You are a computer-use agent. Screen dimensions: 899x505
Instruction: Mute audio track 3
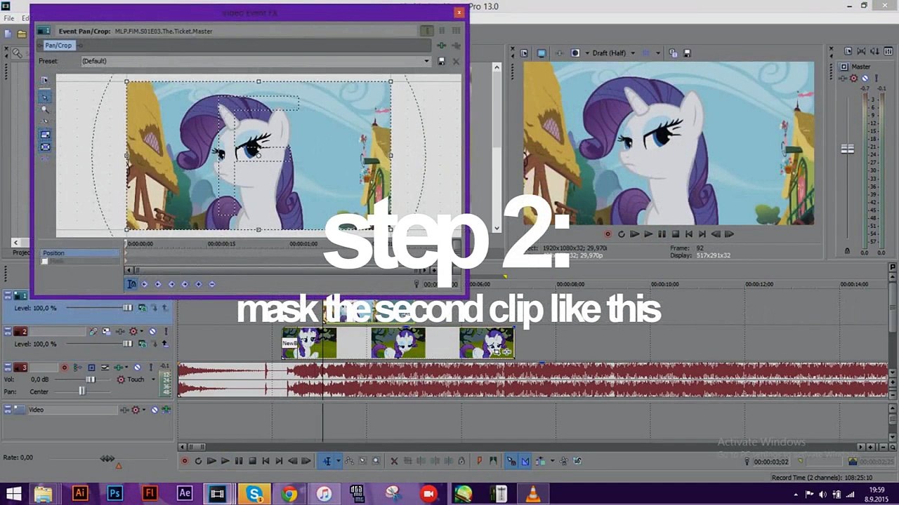click(137, 368)
